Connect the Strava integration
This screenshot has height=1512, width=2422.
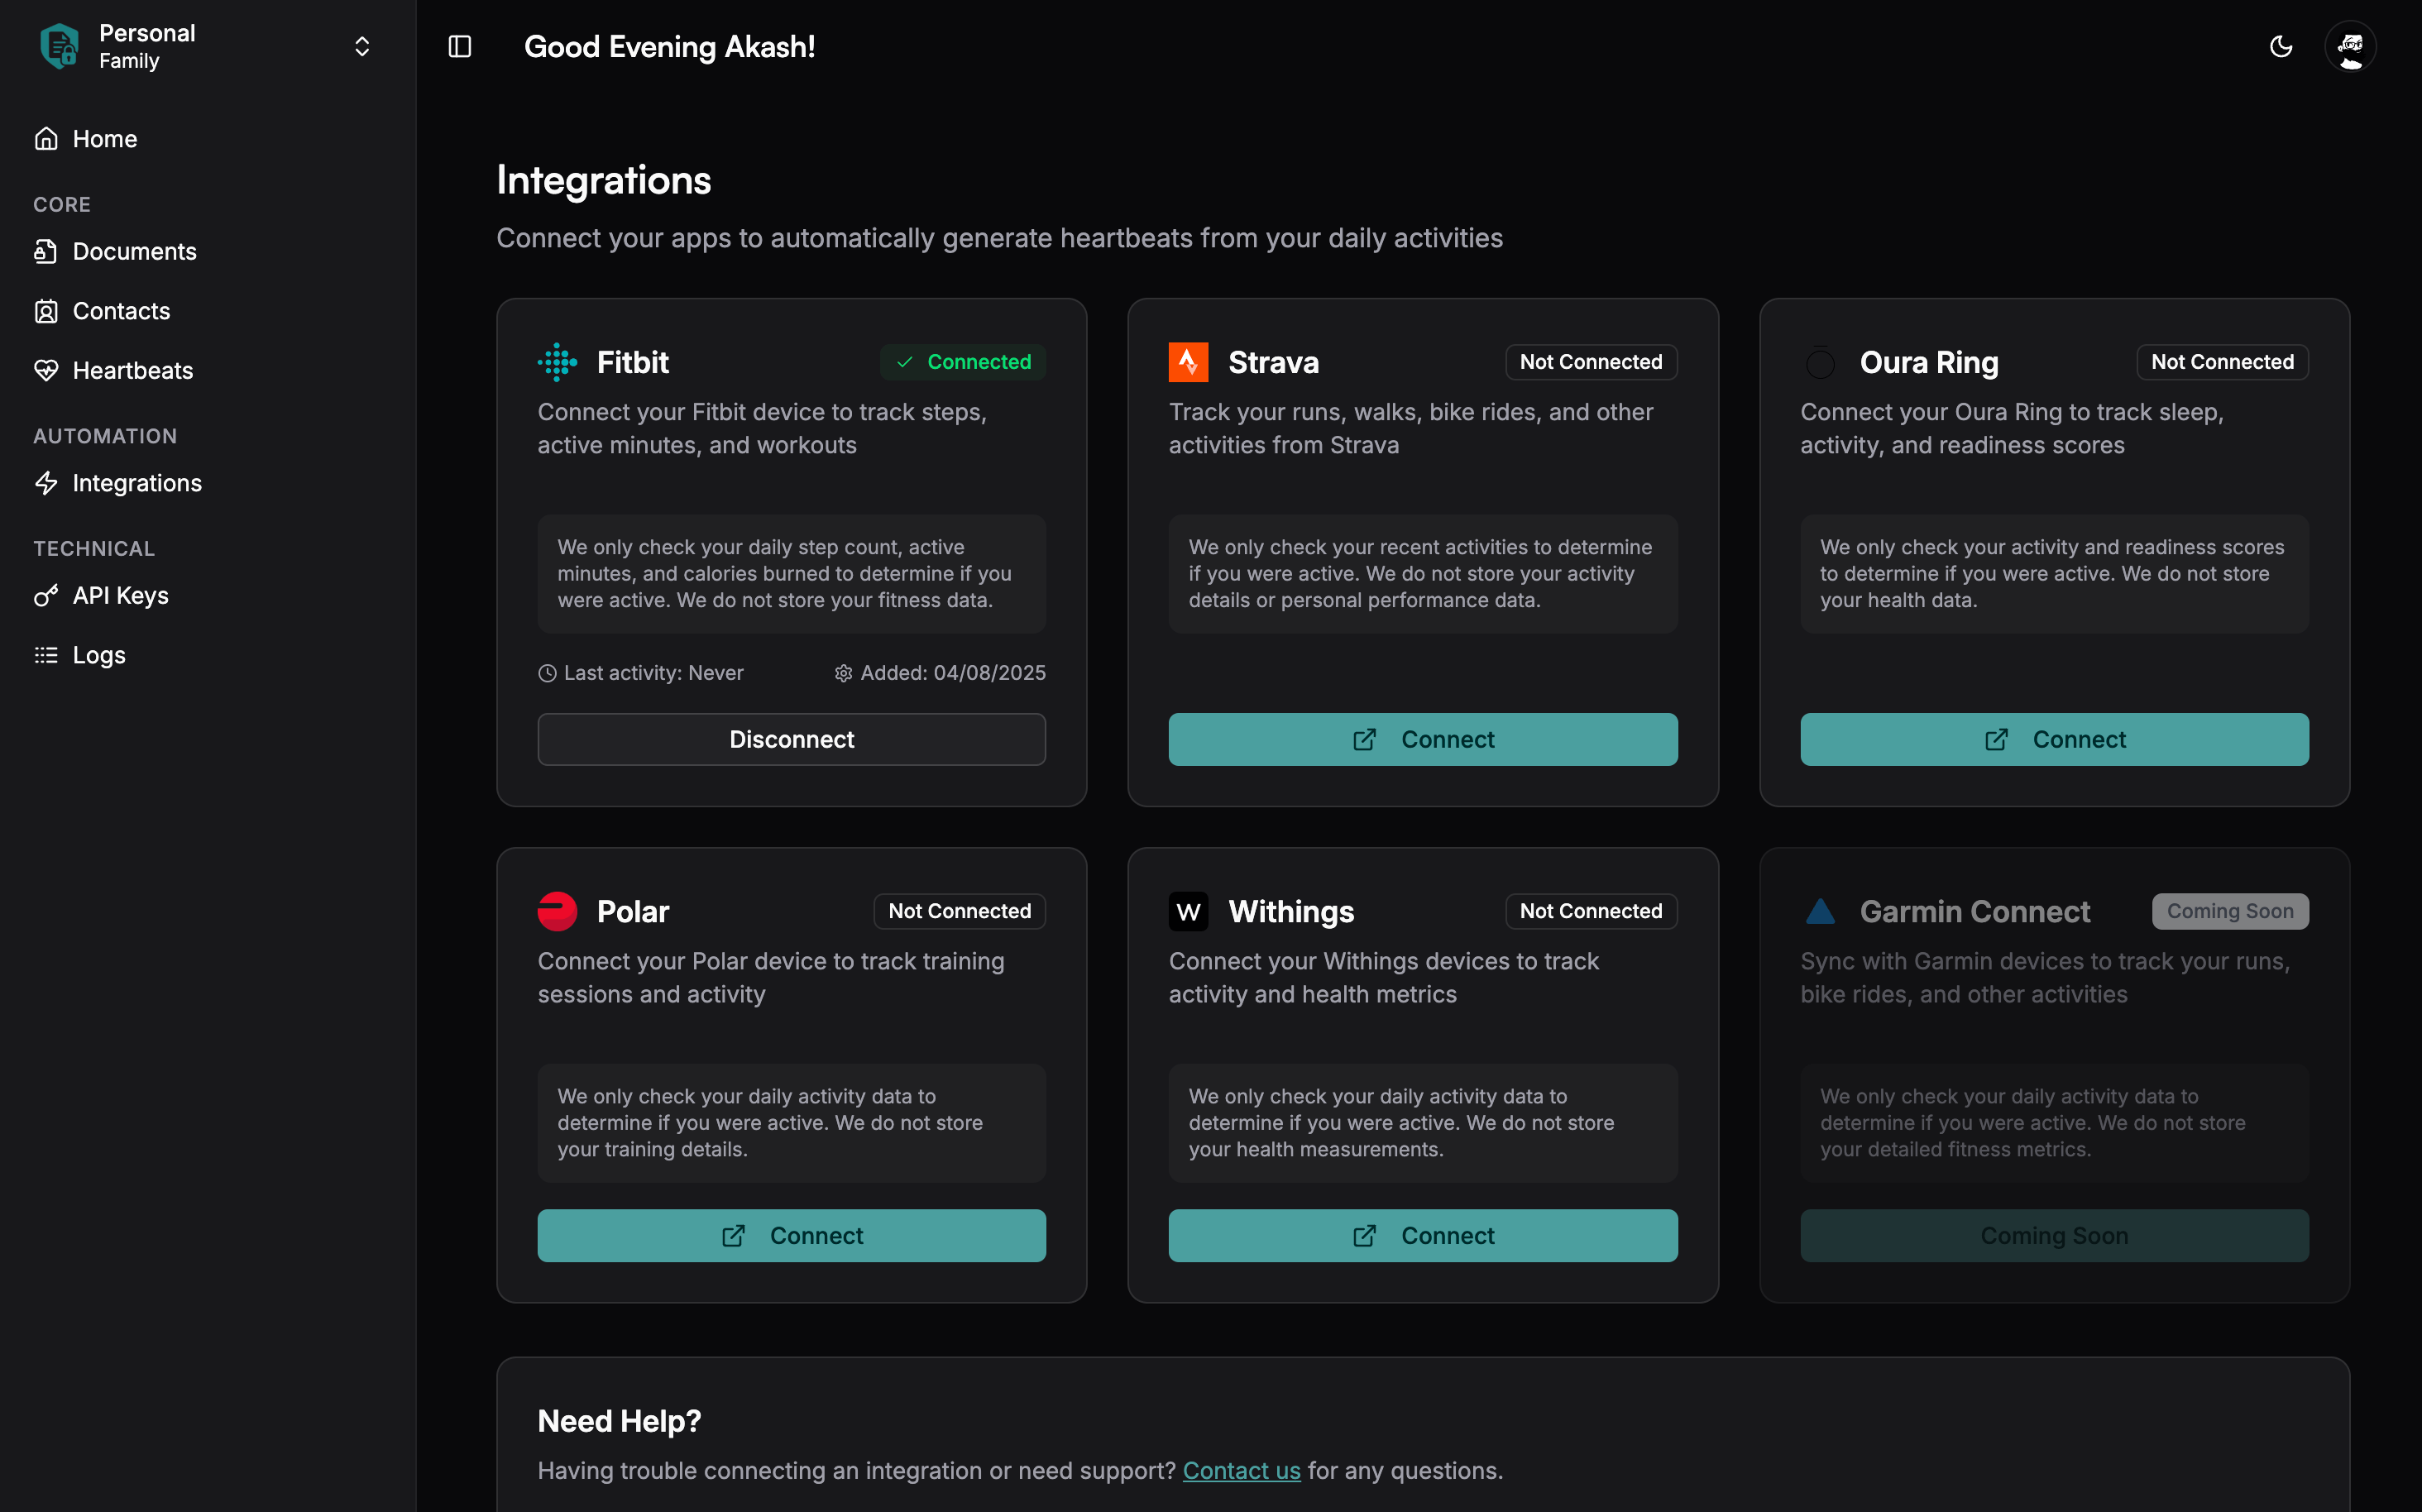click(1422, 739)
